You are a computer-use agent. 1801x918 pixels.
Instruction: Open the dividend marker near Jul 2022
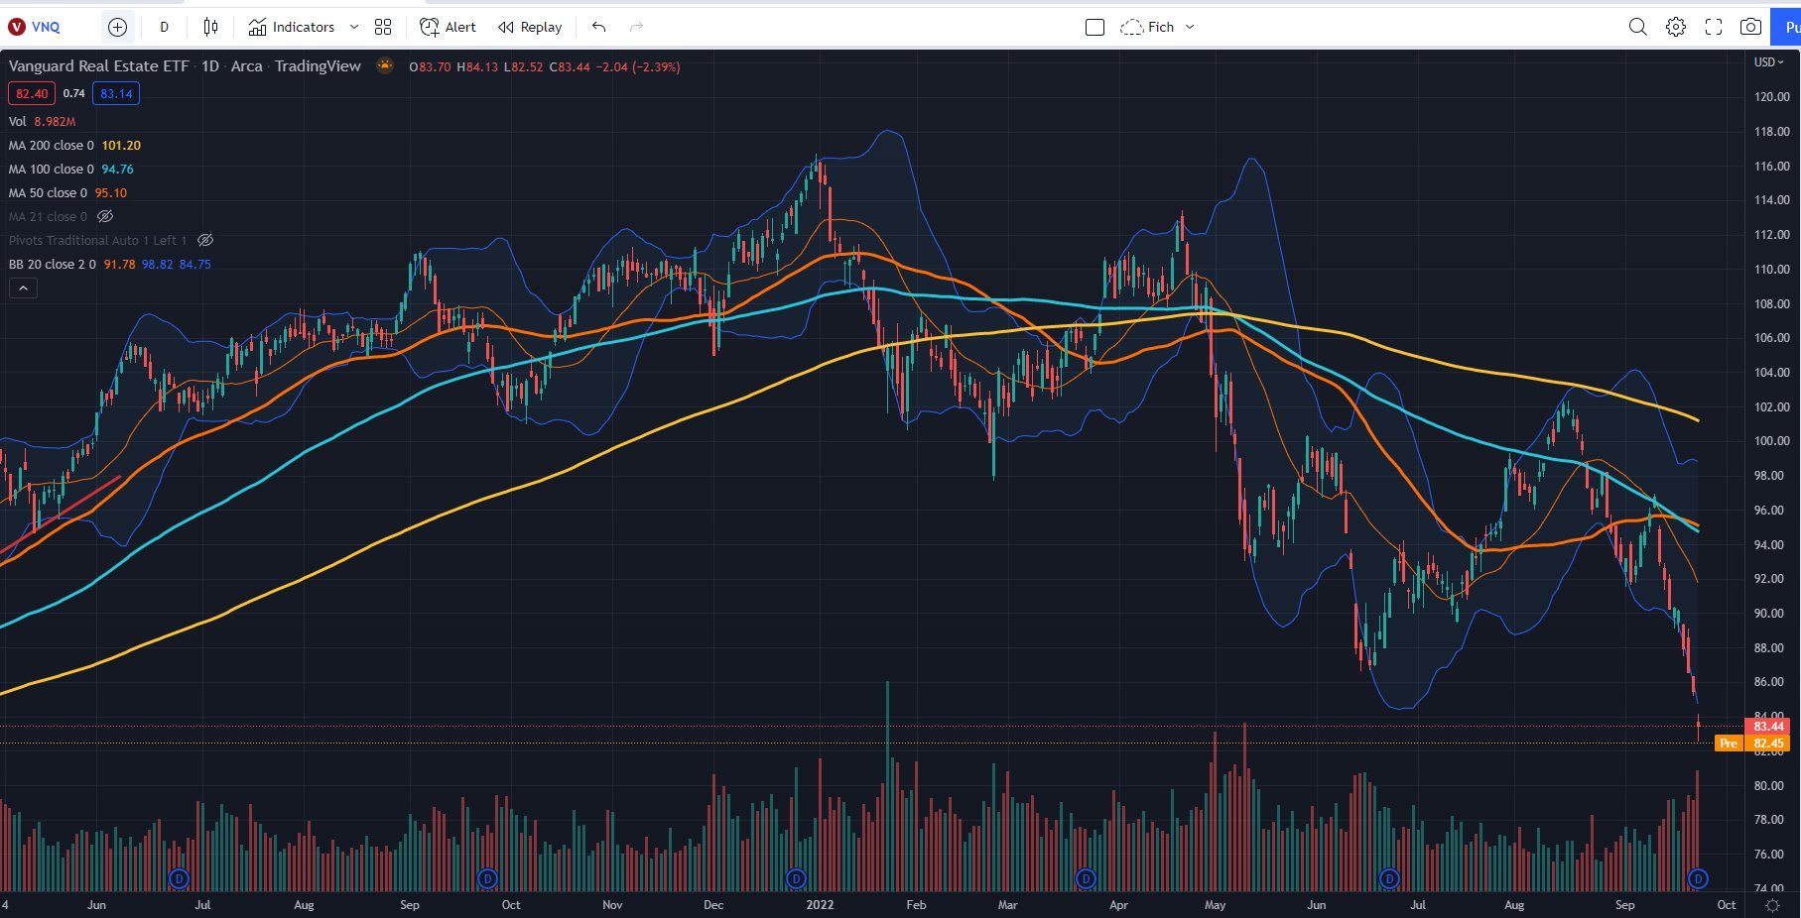[1389, 878]
